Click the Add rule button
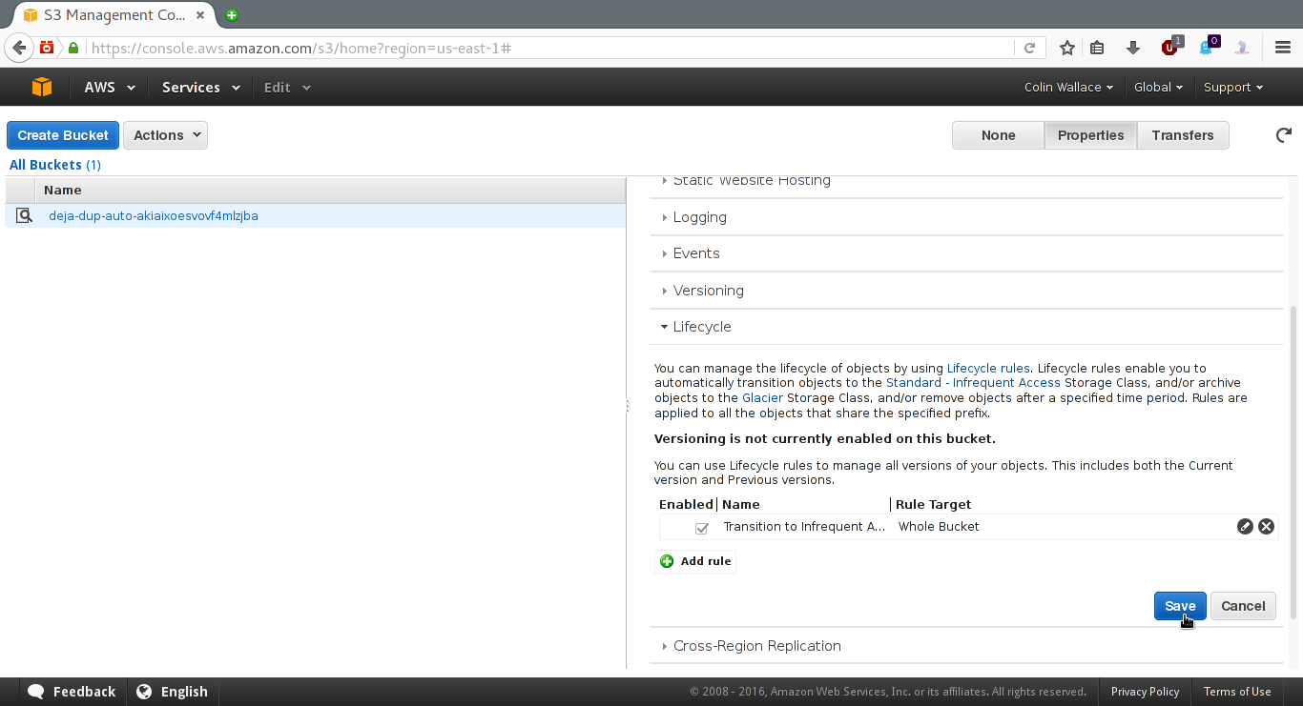This screenshot has width=1303, height=706. click(x=695, y=561)
